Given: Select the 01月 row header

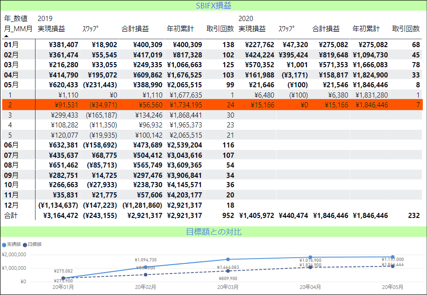Looking at the screenshot, I should coord(11,45).
